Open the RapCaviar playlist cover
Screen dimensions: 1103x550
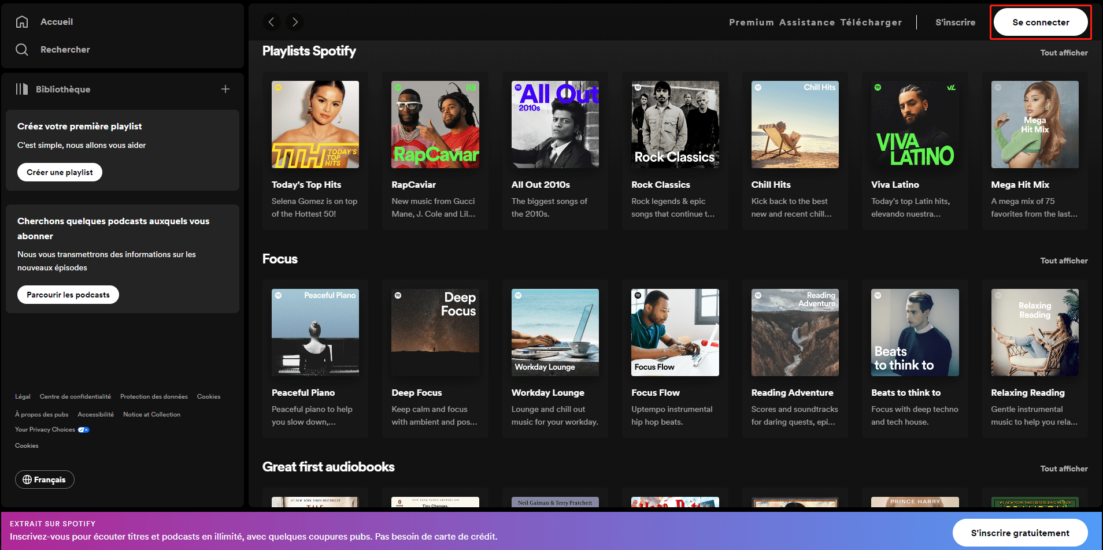click(435, 124)
